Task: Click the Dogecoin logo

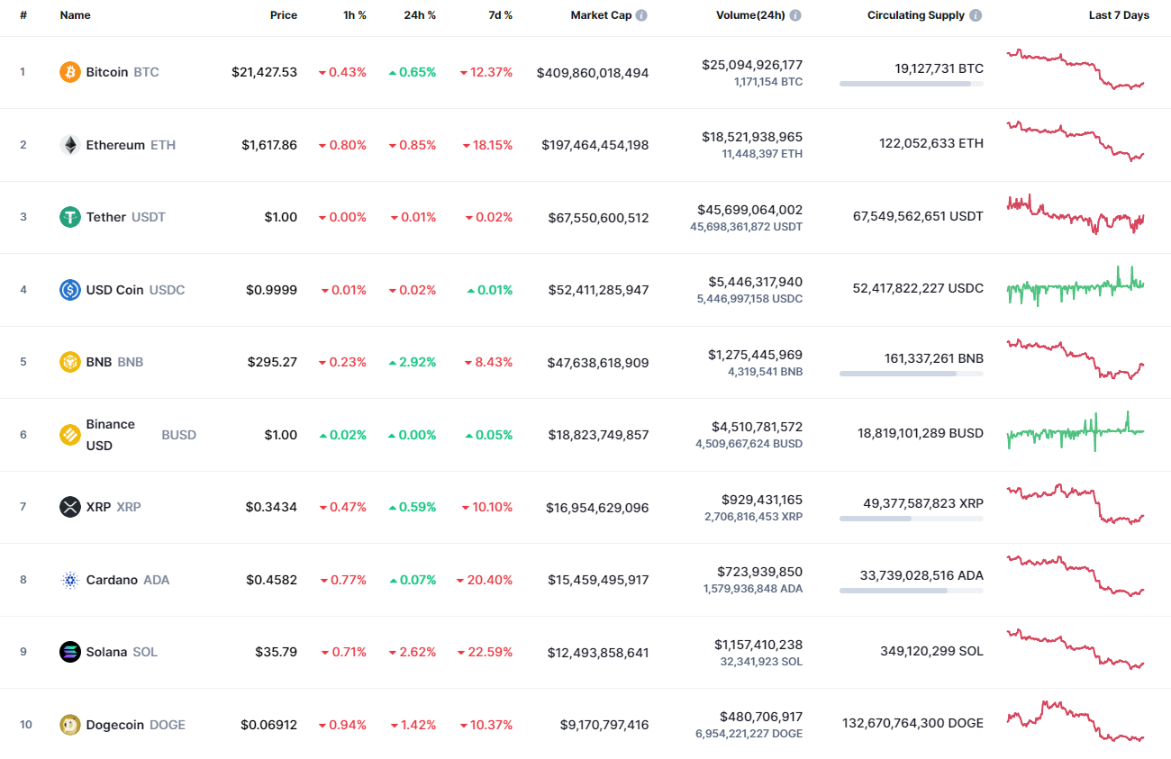Action: pos(69,724)
